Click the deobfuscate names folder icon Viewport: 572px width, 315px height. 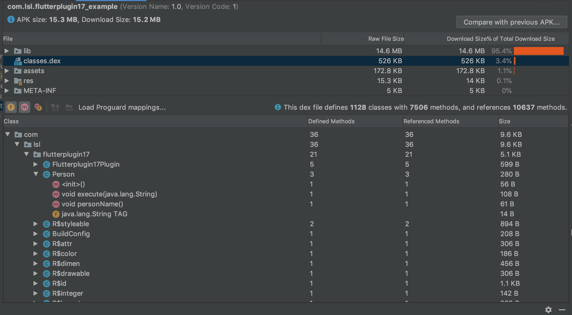point(69,107)
